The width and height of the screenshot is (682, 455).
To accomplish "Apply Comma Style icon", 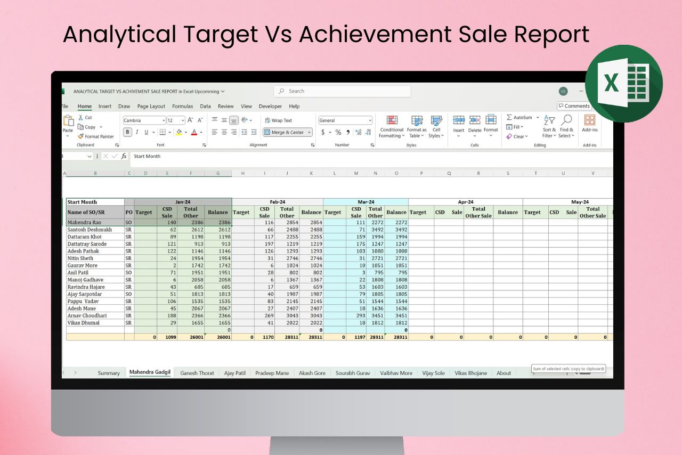I will [x=348, y=132].
